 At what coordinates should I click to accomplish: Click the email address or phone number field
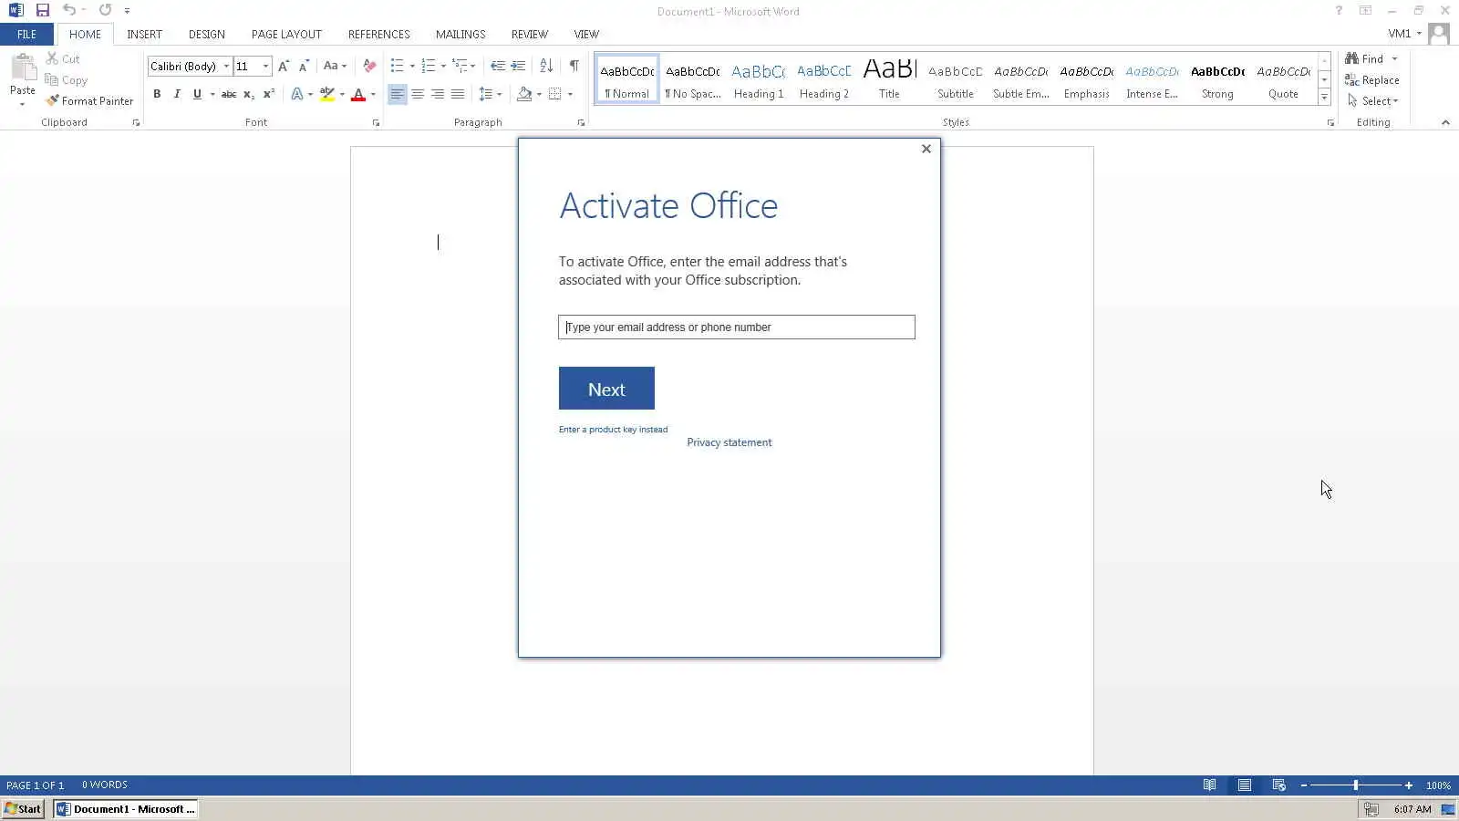pyautogui.click(x=736, y=327)
